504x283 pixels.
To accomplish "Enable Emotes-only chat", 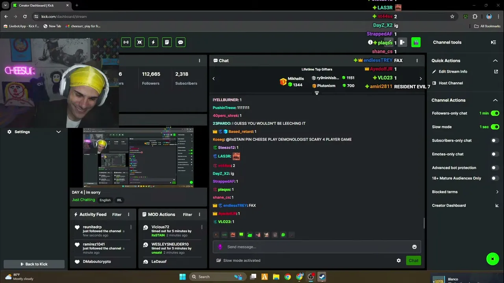I will click(495, 154).
